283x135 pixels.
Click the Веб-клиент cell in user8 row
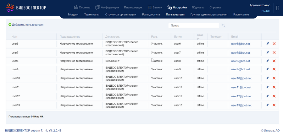click(112, 61)
